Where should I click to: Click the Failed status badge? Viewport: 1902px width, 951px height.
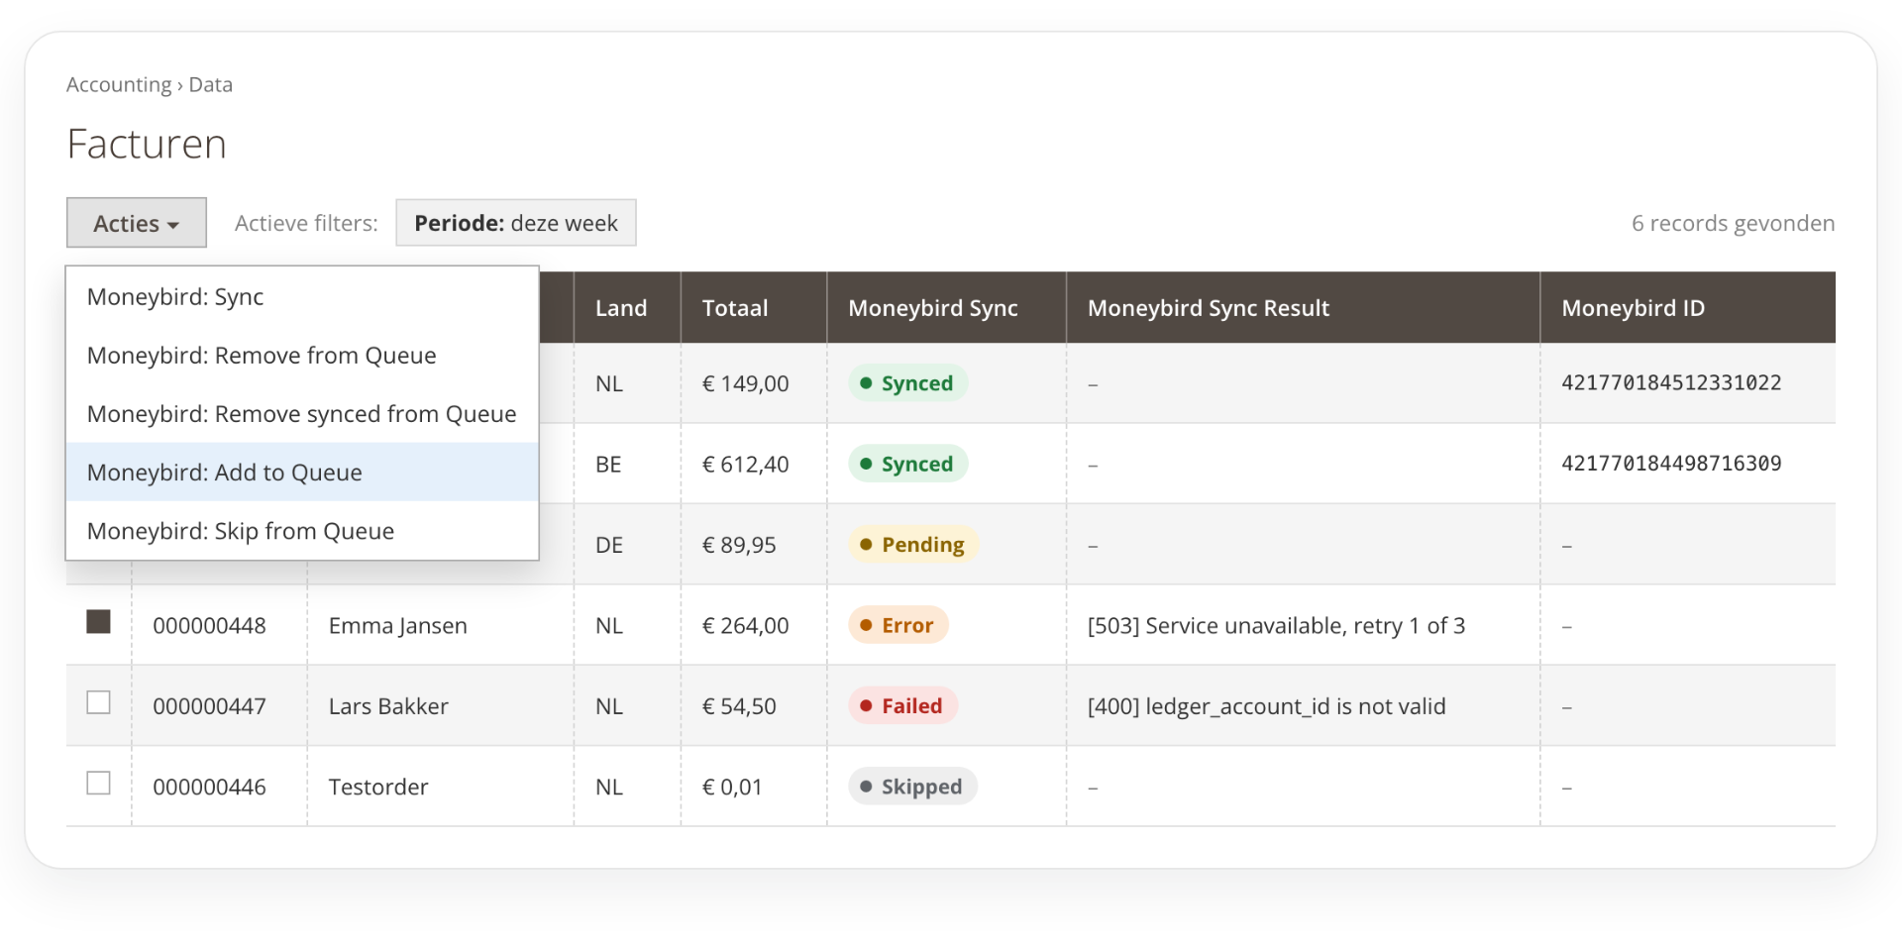click(902, 706)
